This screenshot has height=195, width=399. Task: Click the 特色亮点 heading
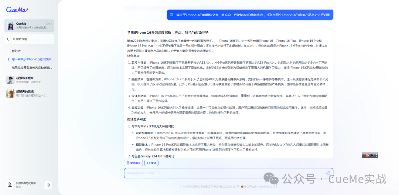click(x=133, y=56)
